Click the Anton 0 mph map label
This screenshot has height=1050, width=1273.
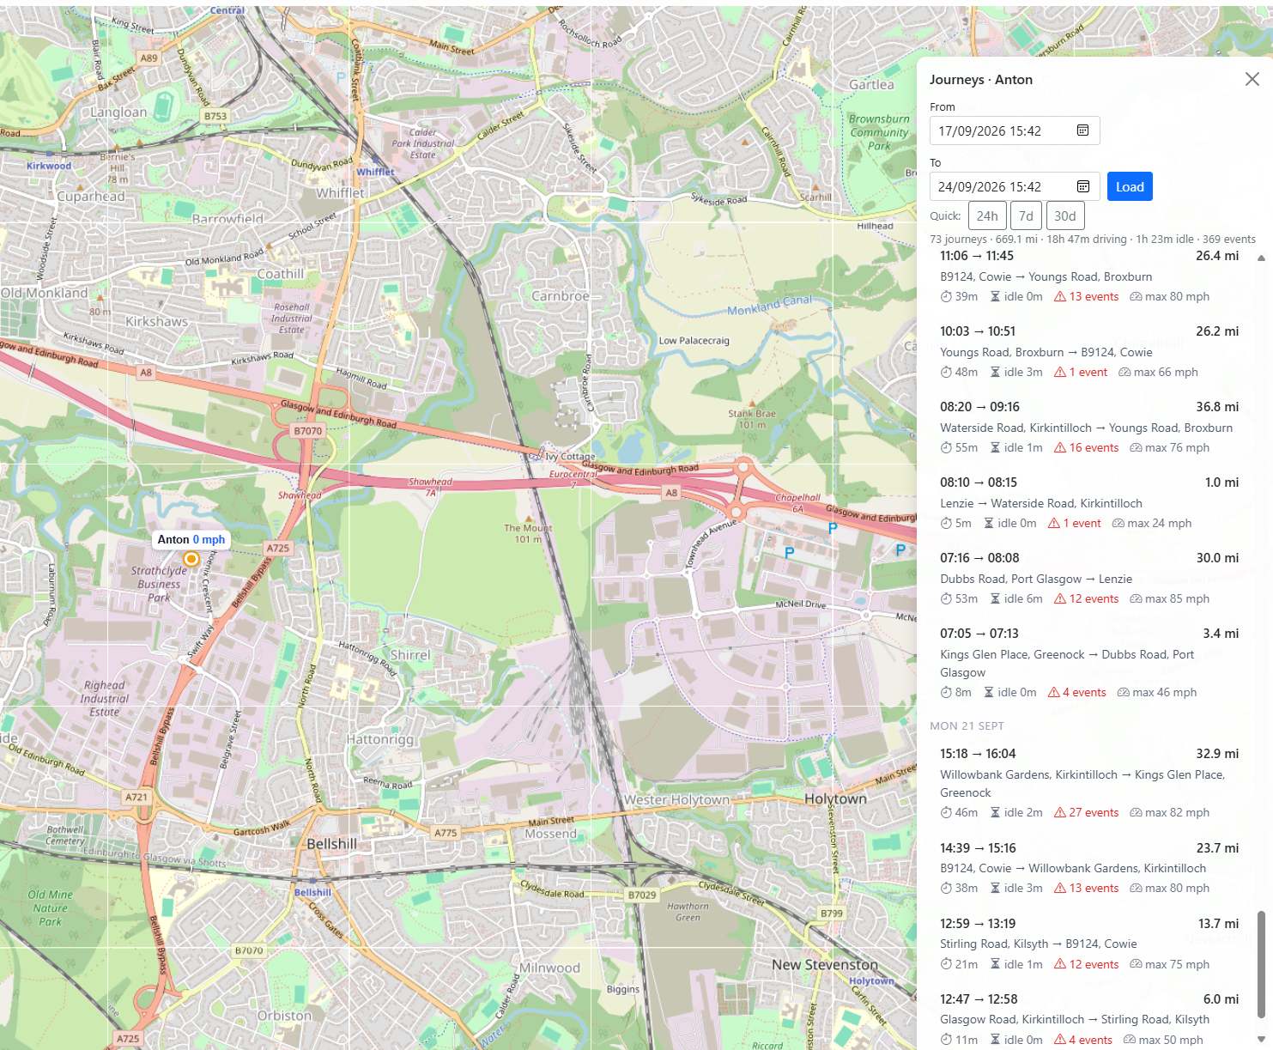(191, 539)
